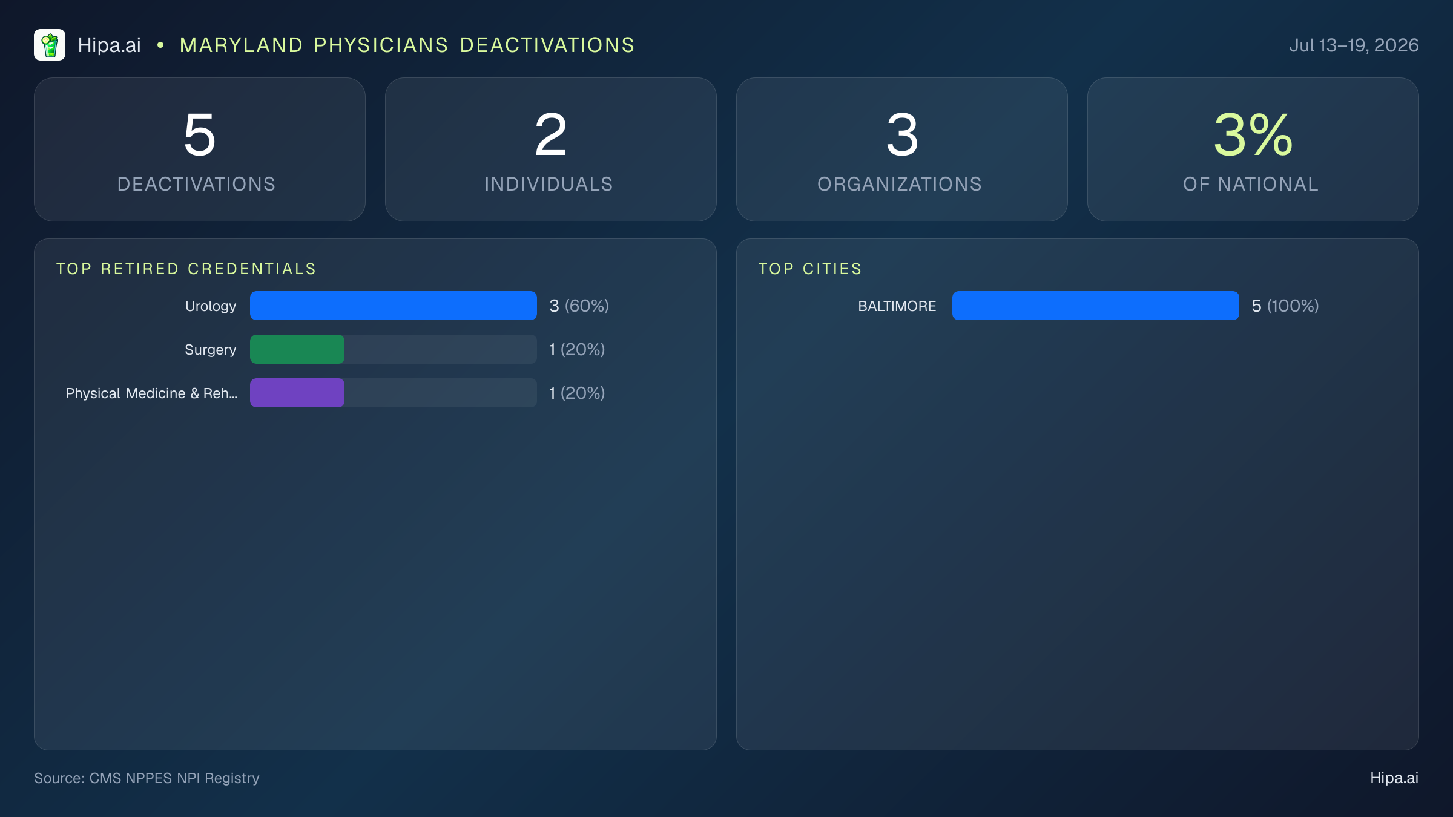This screenshot has width=1453, height=817.
Task: Select the BALTIMORE city label
Action: pyautogui.click(x=897, y=306)
